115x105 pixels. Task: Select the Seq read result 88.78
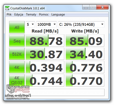point(45,40)
